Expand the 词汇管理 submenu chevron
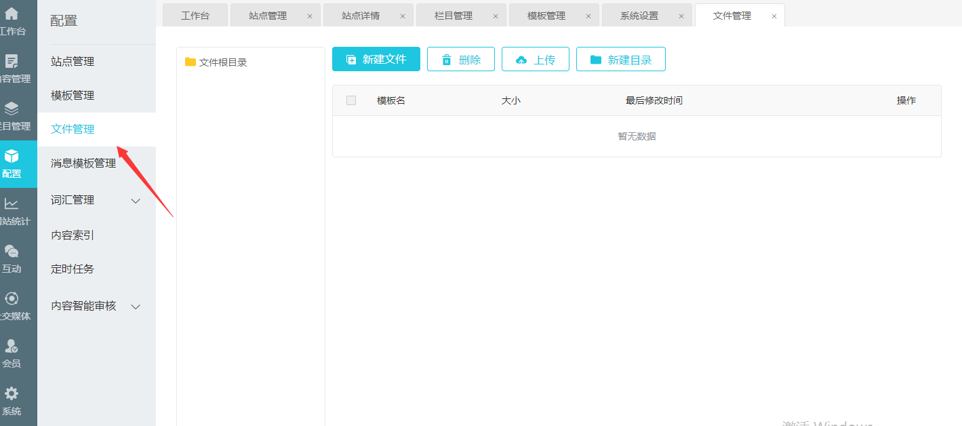The height and width of the screenshot is (426, 962). click(x=136, y=201)
